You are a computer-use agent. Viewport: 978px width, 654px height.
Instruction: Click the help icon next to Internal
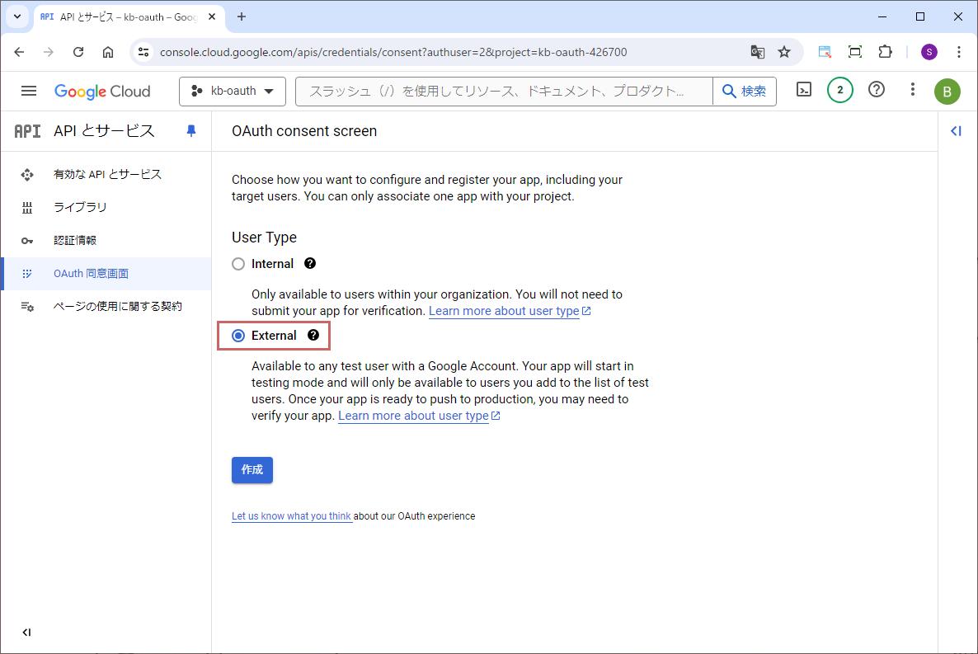(310, 264)
